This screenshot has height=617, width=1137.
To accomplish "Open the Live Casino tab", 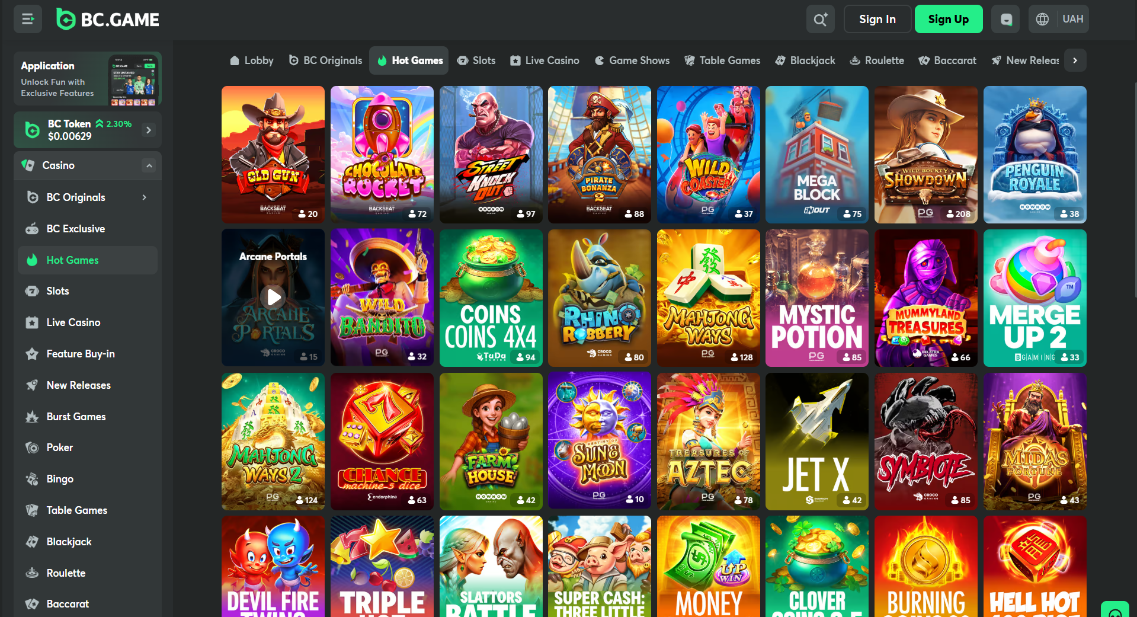I will [x=545, y=60].
